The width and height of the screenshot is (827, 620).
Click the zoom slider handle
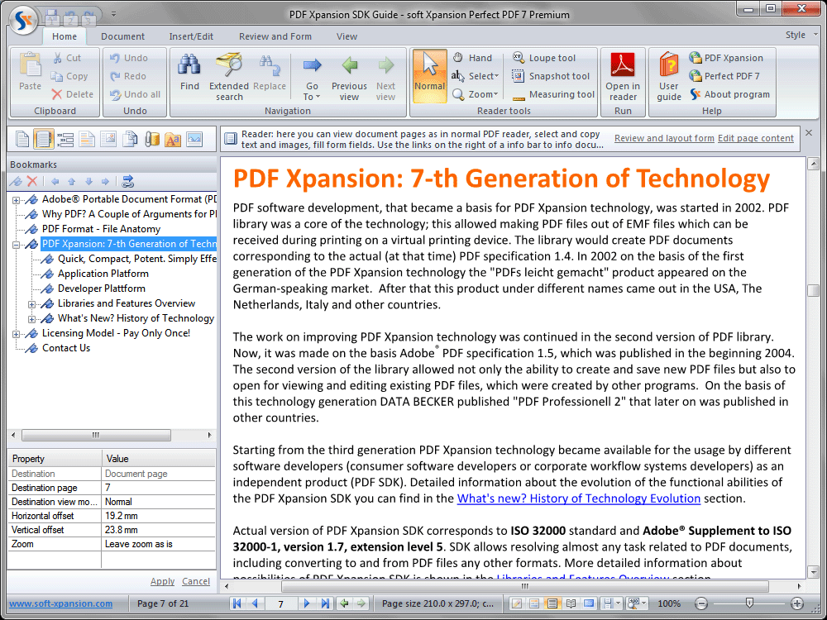(x=749, y=603)
